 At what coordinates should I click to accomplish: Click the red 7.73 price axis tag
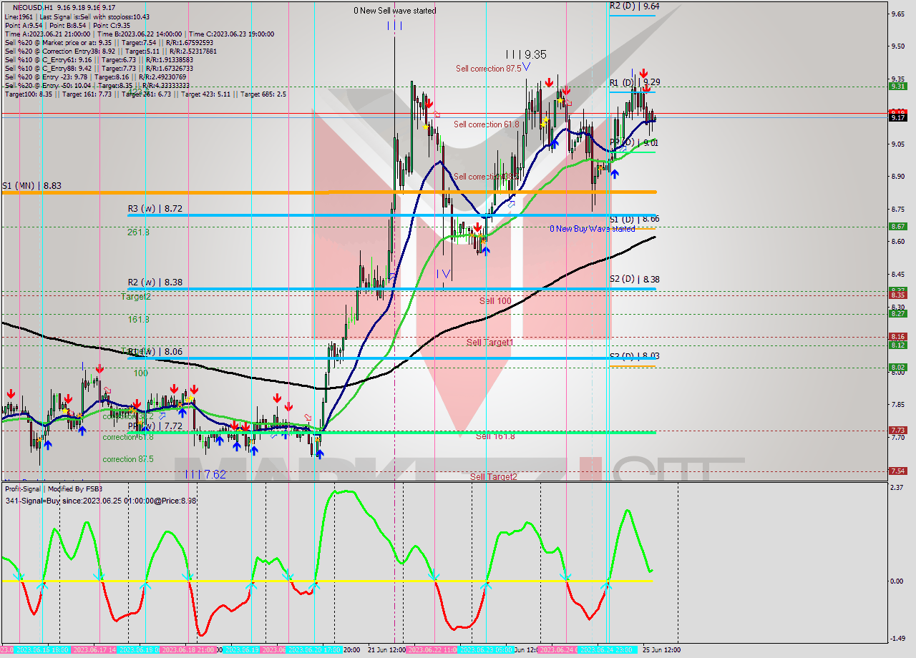(897, 431)
